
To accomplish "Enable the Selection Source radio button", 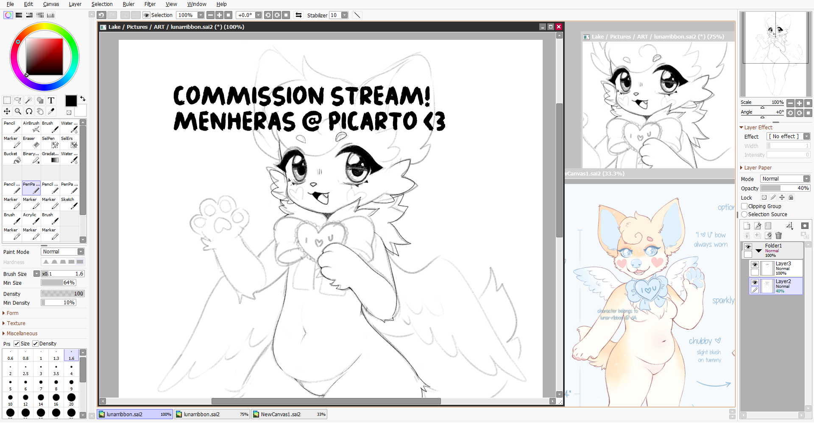I will pyautogui.click(x=744, y=214).
